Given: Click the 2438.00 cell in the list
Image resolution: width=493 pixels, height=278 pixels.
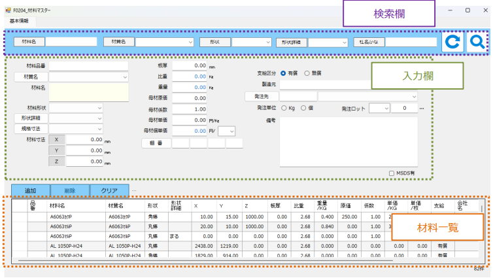Looking at the screenshot, I should click(x=203, y=246).
